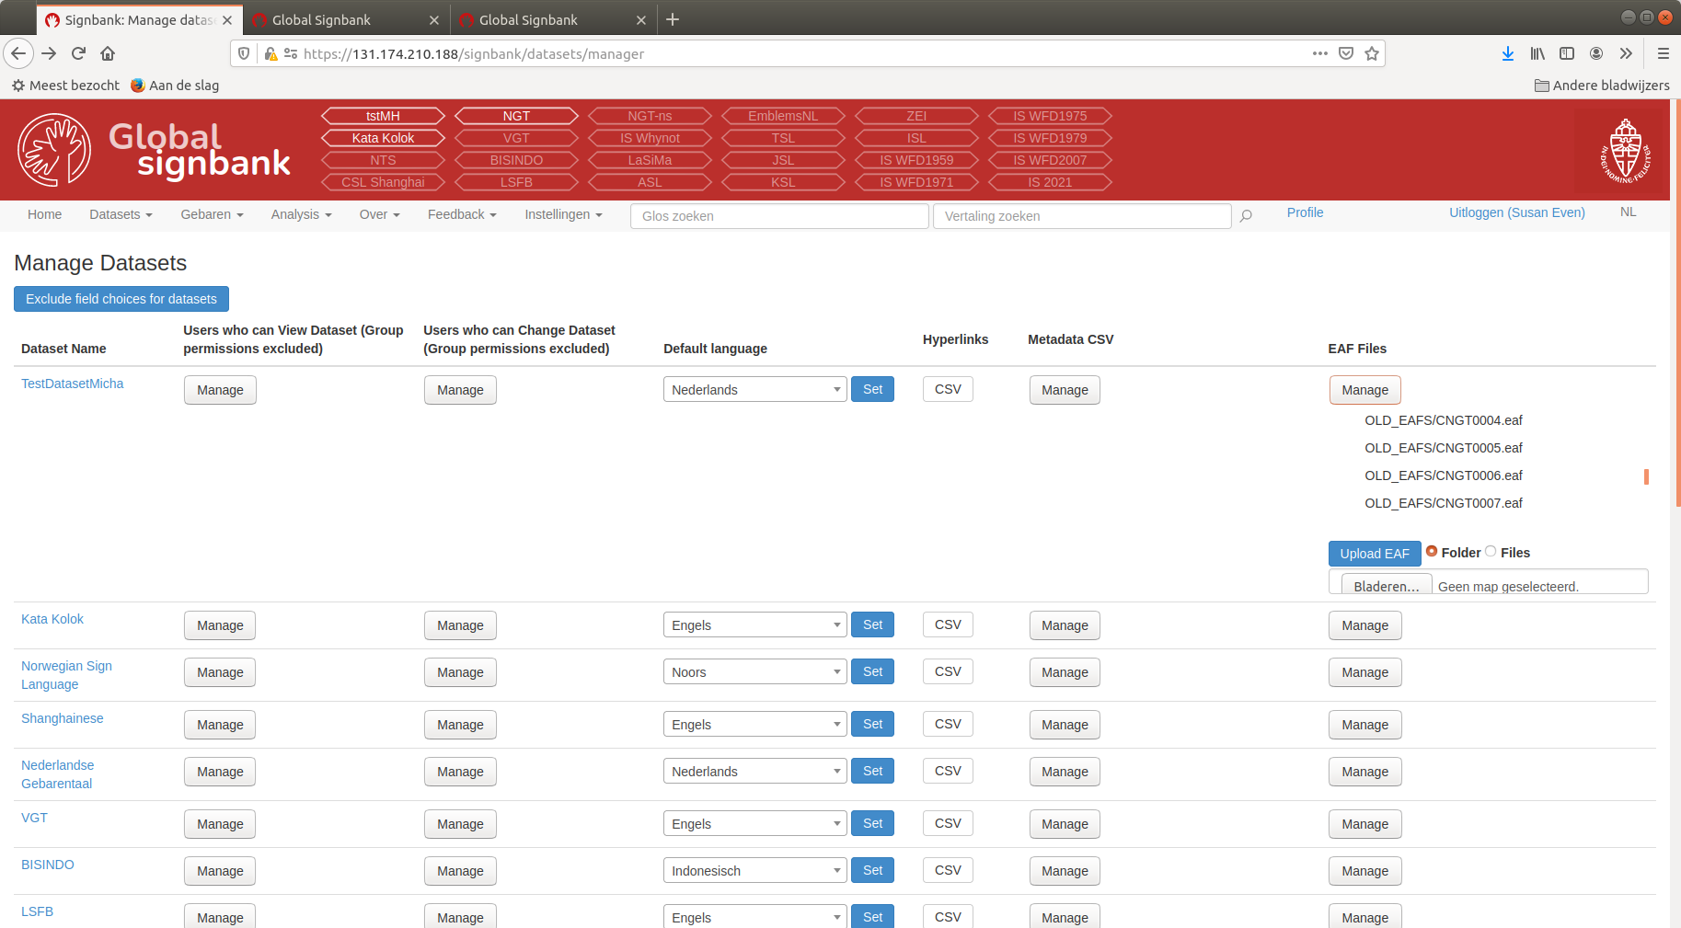Click Home in the navigation bar
This screenshot has height=928, width=1681.
[x=43, y=214]
